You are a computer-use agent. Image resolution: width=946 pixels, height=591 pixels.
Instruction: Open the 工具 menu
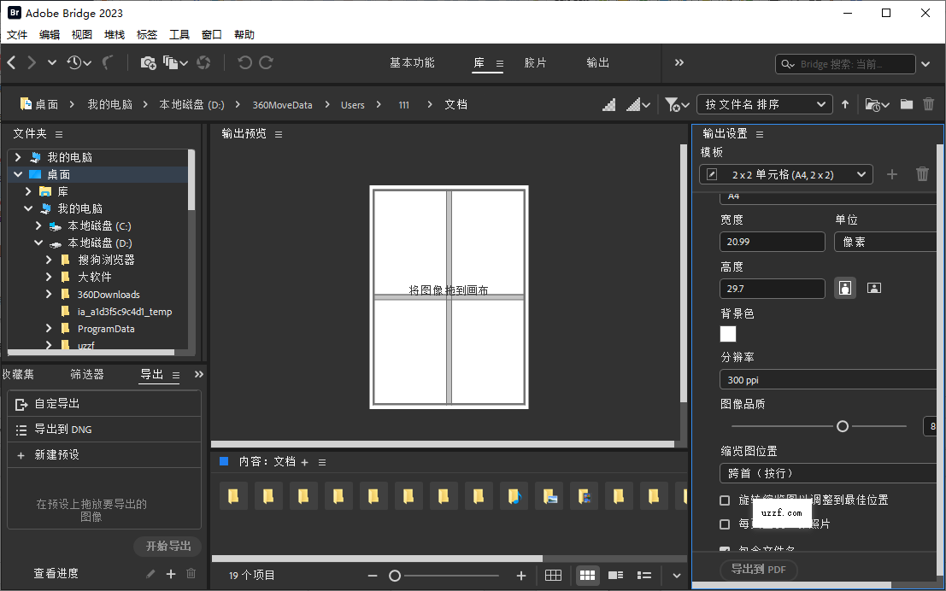pyautogui.click(x=179, y=34)
